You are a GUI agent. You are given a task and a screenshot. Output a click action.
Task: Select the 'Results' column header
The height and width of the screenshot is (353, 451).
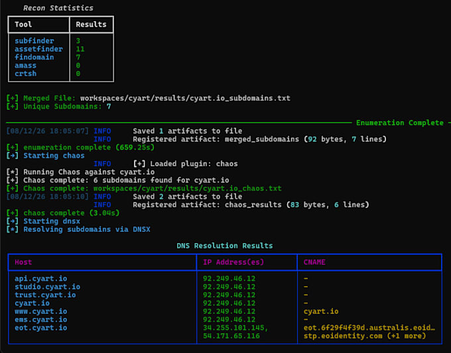[x=91, y=25]
